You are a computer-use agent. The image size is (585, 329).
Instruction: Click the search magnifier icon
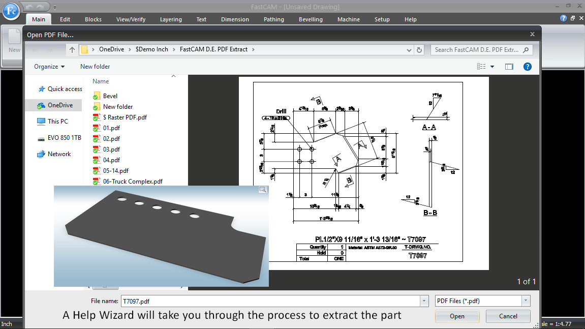(526, 50)
